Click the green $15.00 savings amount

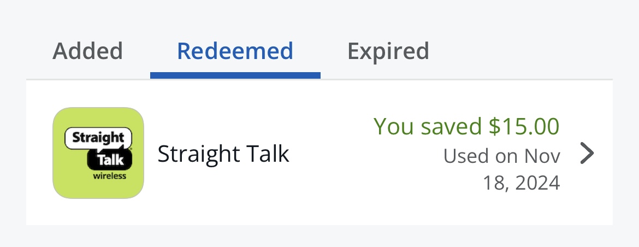(x=524, y=126)
